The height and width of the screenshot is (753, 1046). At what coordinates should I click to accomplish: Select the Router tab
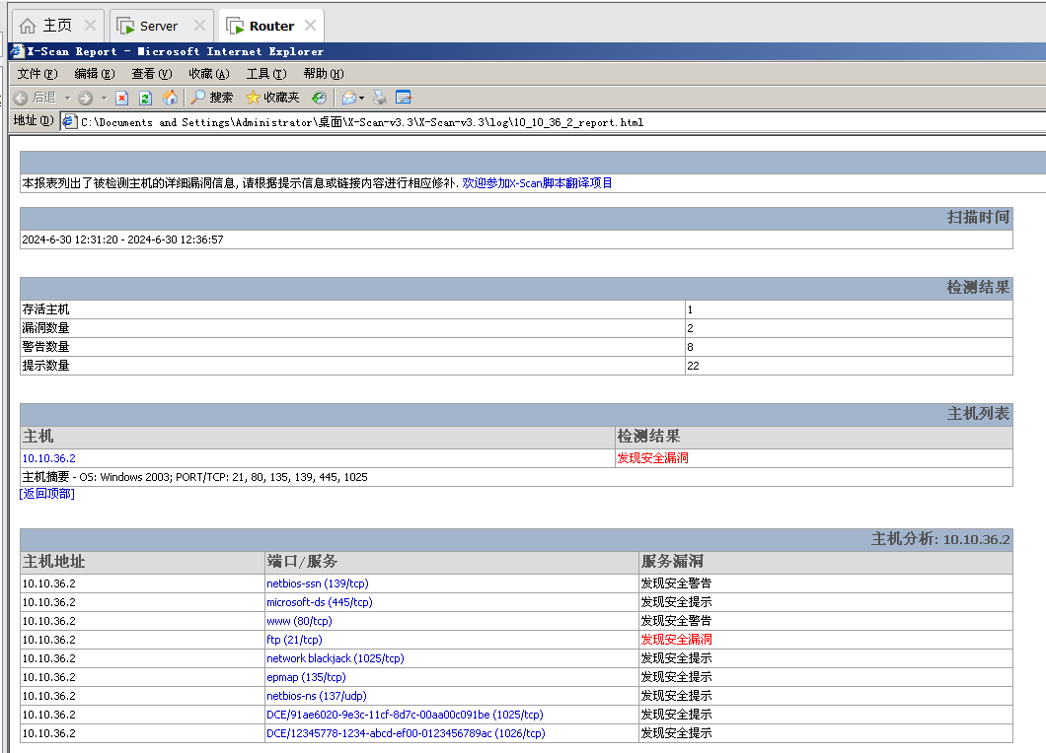pos(271,26)
